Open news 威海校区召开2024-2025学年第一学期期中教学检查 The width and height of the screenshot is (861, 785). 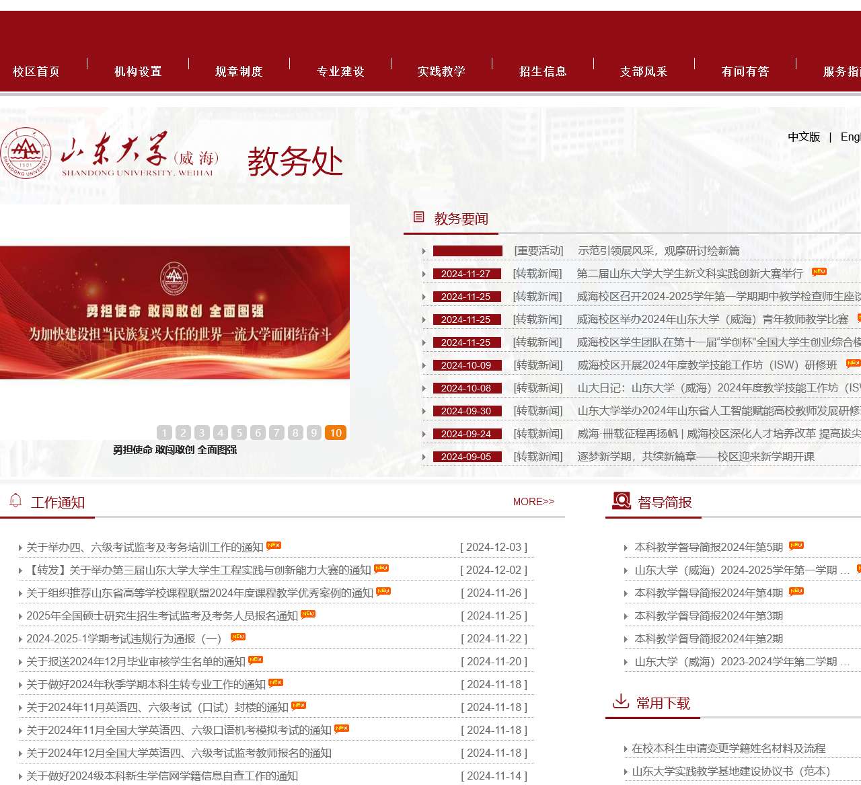(718, 296)
